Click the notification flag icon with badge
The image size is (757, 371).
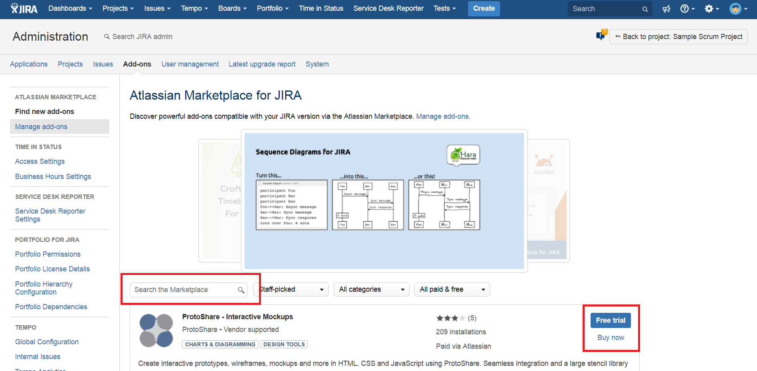point(601,36)
